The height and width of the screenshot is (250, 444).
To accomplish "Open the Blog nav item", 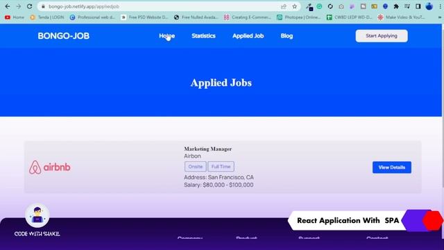I will [x=287, y=36].
